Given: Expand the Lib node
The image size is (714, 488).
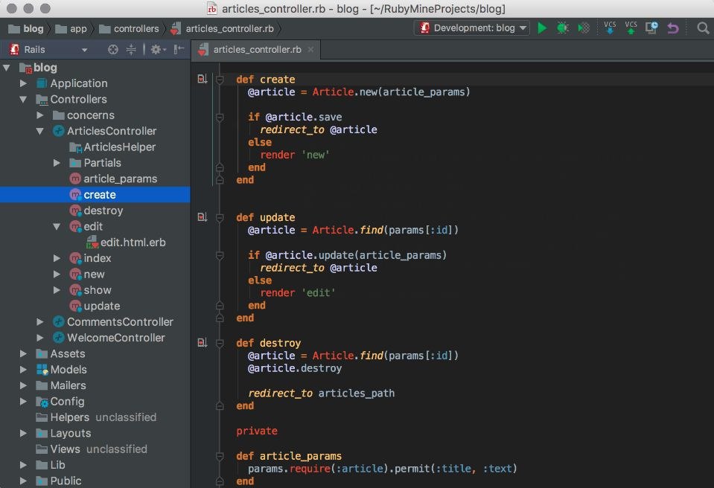Looking at the screenshot, I should pos(23,465).
